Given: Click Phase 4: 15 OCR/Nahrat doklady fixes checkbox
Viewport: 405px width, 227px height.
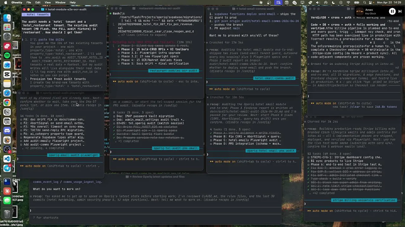Looking at the screenshot, I should pyautogui.click(x=119, y=60).
